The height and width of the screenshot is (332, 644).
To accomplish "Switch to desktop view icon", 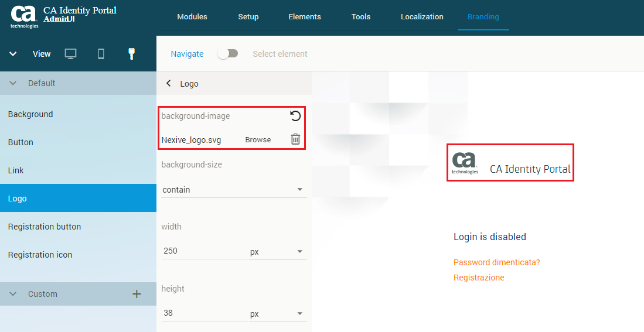I will coord(71,54).
